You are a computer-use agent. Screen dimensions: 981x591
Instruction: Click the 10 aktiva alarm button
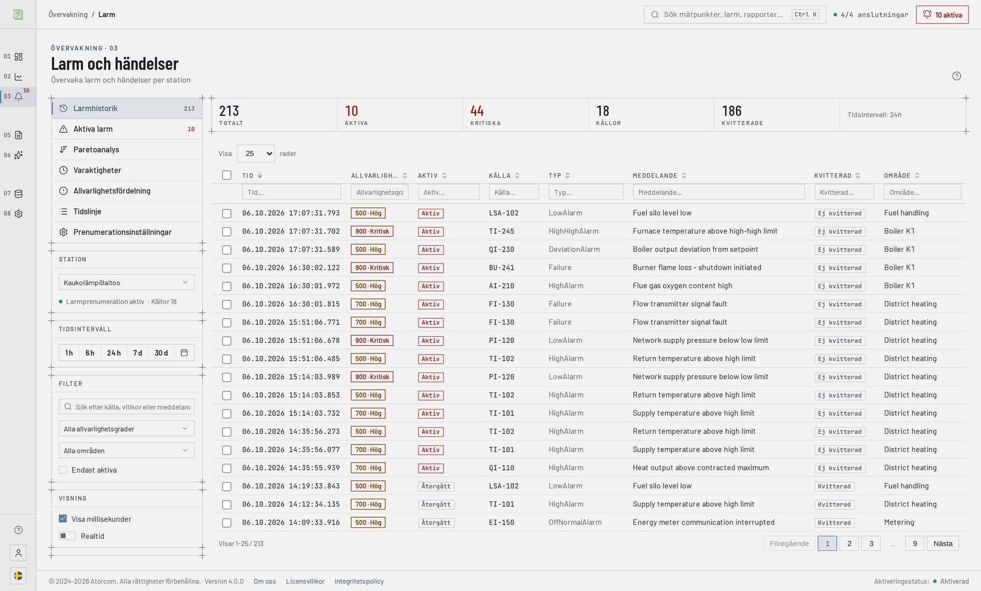coord(942,15)
